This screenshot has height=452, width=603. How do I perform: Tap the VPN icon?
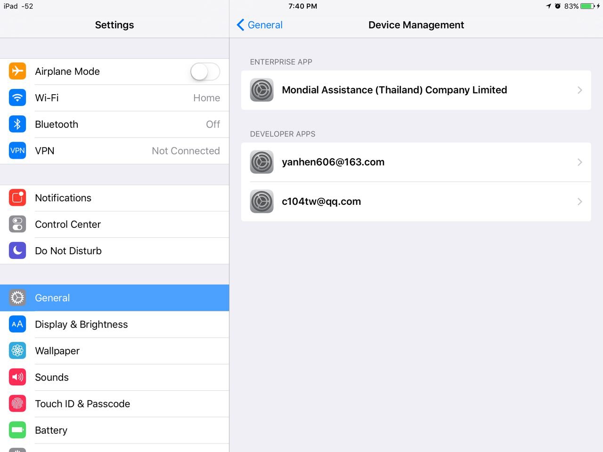17,151
